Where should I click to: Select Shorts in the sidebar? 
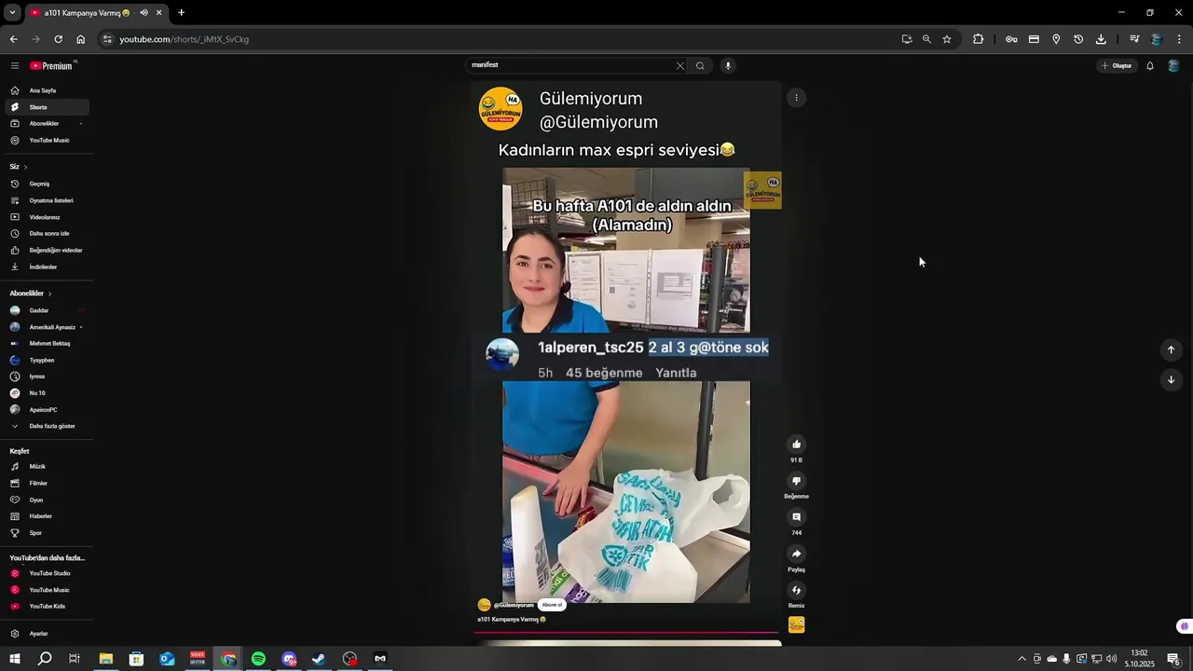pos(45,107)
